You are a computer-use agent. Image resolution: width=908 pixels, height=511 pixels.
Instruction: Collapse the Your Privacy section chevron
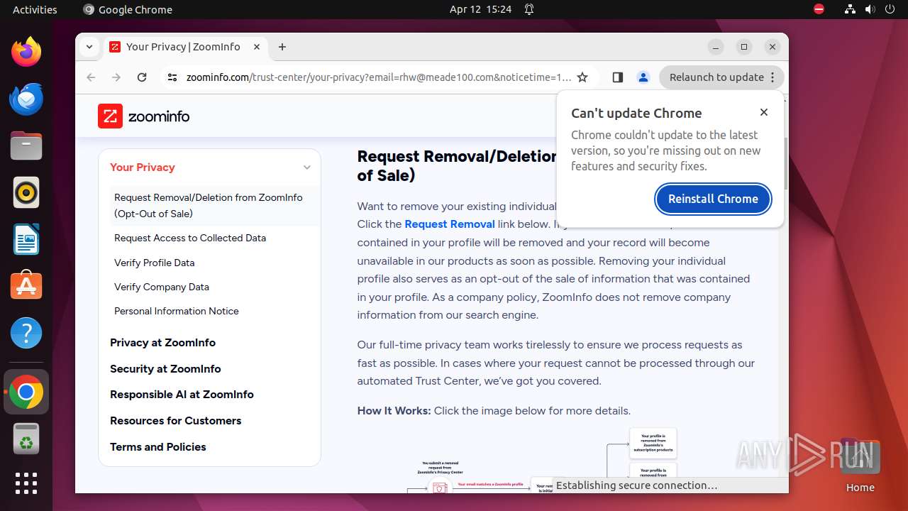[307, 167]
